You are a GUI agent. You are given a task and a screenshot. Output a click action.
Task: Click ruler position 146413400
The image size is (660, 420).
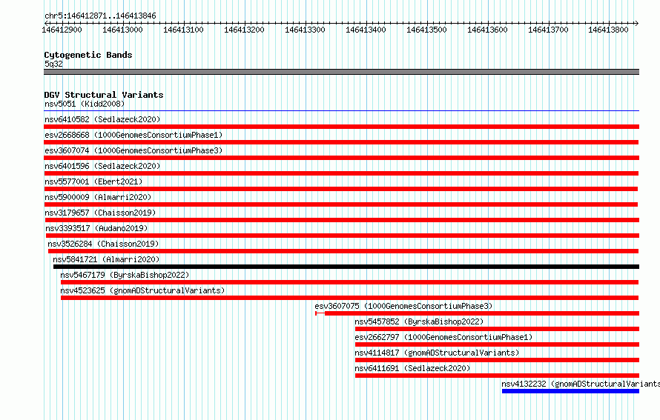tap(366, 30)
